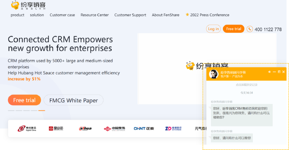289x150 pixels.
Task: Click phone number 400 1122 778
Action: pos(268,29)
